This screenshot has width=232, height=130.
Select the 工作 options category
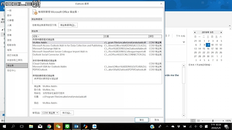tap(17, 30)
